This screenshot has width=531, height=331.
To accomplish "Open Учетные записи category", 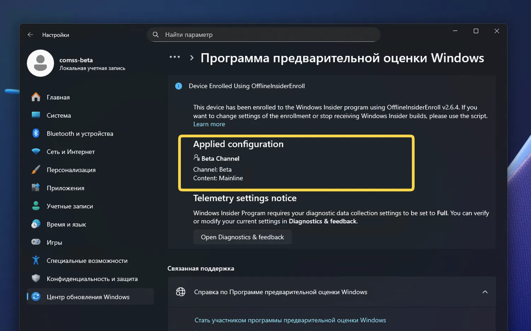I will point(90,206).
